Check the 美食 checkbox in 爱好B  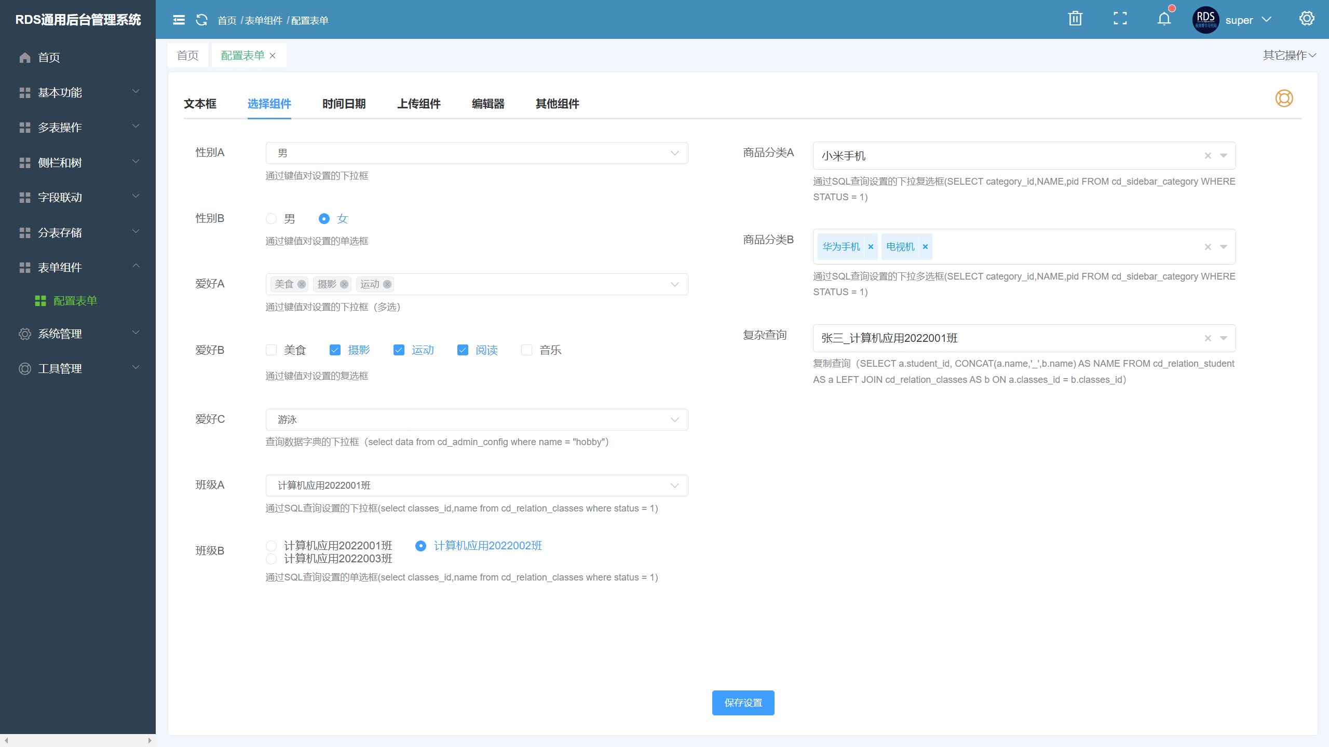[271, 350]
